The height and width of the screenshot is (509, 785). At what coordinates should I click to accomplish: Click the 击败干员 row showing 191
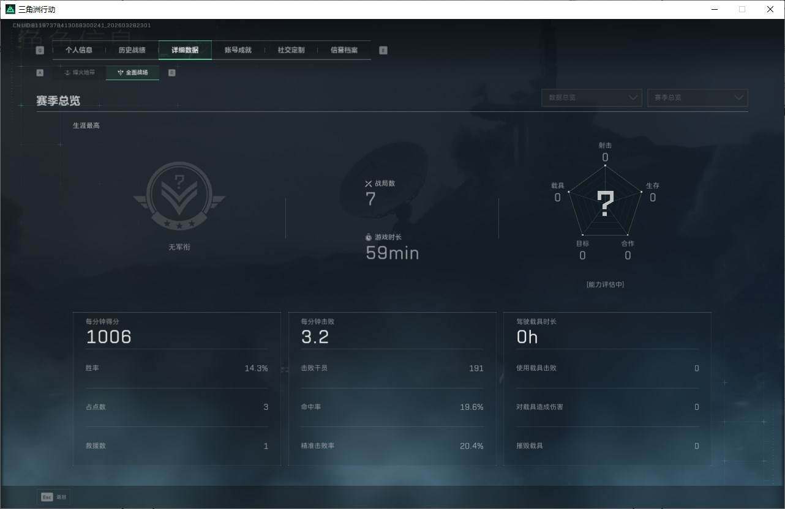coord(392,368)
